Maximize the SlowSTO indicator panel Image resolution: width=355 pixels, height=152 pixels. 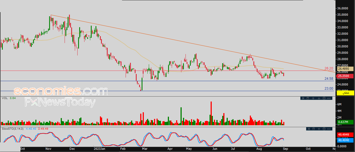[x=314, y=129]
